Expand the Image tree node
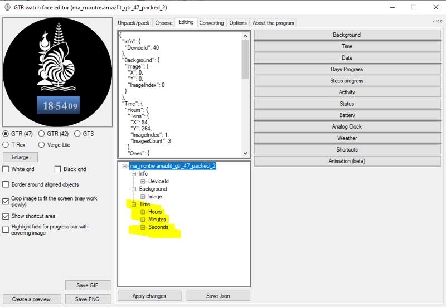This screenshot has height=307, width=446. 143,197
